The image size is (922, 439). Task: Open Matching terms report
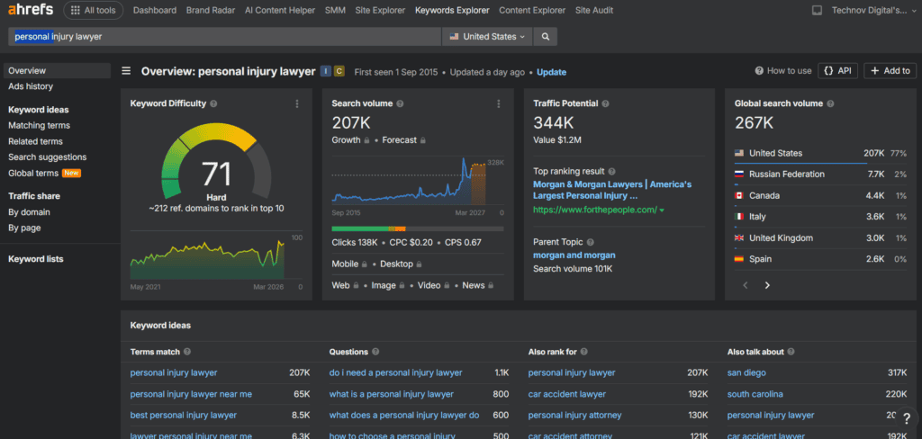39,125
